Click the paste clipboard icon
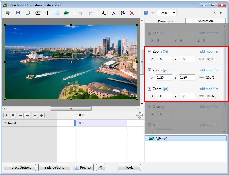 tap(123, 13)
